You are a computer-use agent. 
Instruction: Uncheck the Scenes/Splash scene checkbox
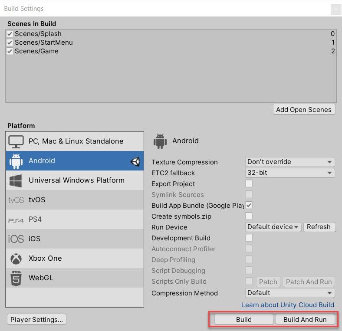10,34
